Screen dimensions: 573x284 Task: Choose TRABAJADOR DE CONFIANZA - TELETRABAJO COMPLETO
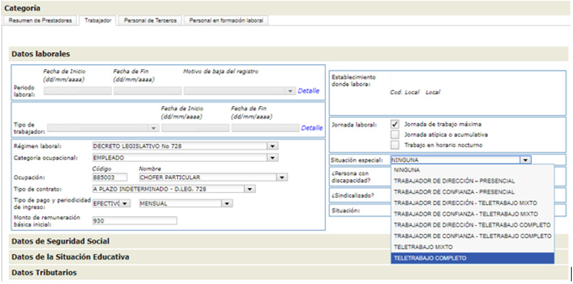(x=472, y=236)
